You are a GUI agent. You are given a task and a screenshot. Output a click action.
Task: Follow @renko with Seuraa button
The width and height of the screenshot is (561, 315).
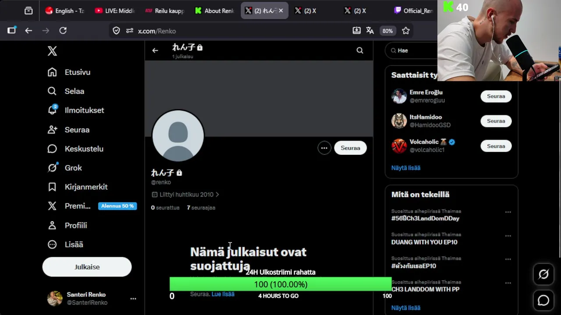pos(350,148)
